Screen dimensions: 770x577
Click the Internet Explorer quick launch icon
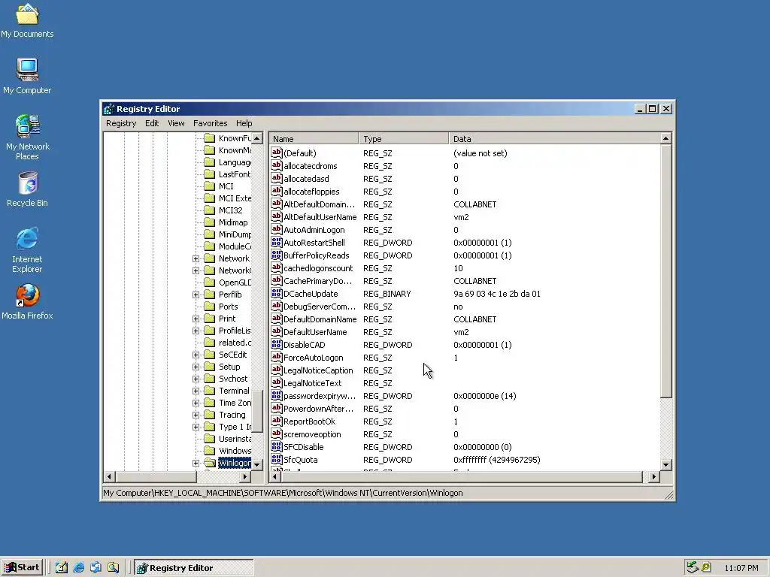[78, 568]
